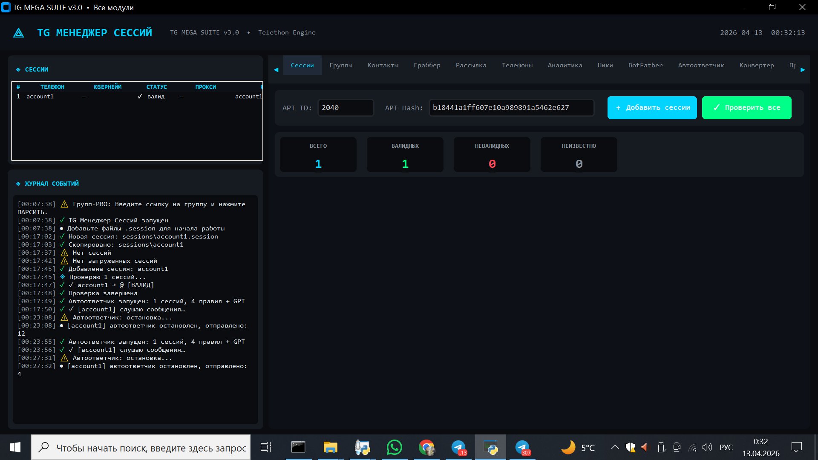Open Chrome from the taskbar

(426, 448)
